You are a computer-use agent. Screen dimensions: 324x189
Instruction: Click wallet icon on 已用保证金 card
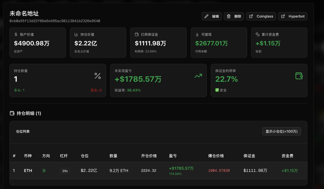pyautogui.click(x=137, y=35)
